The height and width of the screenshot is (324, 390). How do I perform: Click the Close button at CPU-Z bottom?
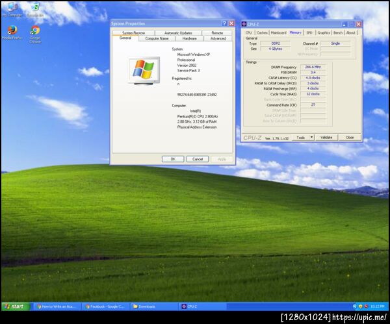click(350, 138)
